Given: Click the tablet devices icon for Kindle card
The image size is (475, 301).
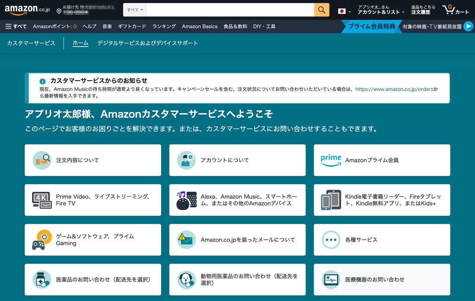Looking at the screenshot, I should coord(331,200).
